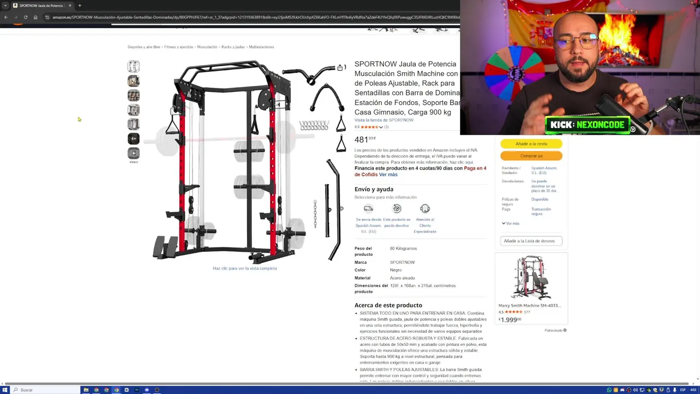This screenshot has width=700, height=394.
Task: Add product with 'Añadir a la cesta'
Action: click(531, 143)
